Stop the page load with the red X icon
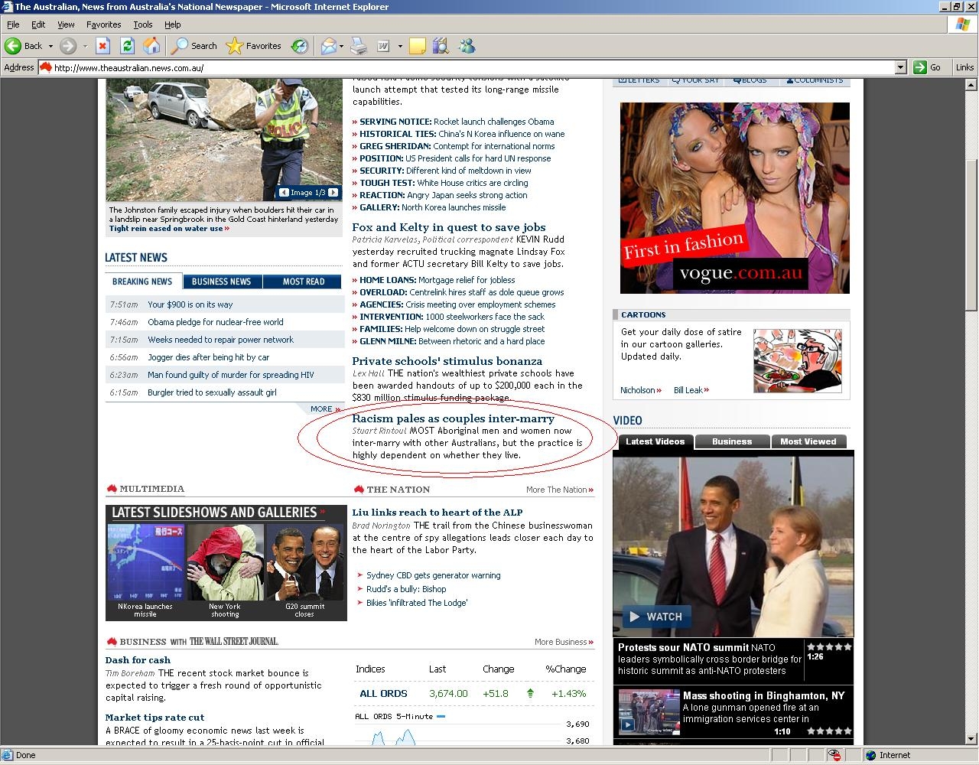 click(x=102, y=46)
